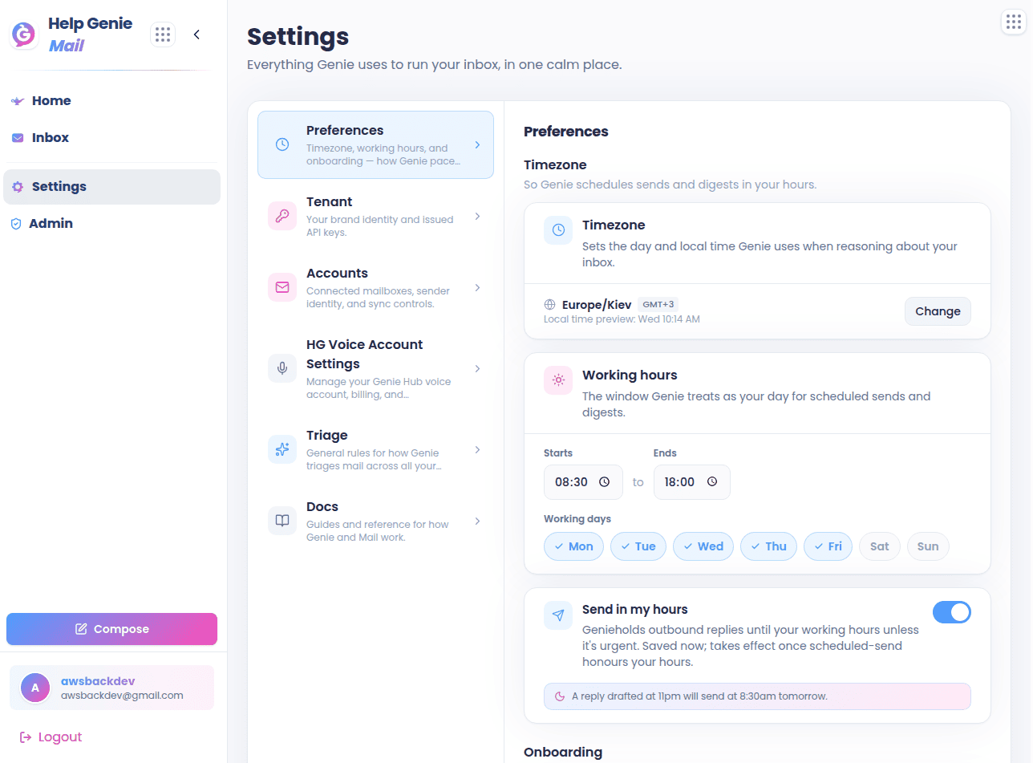This screenshot has height=763, width=1033.
Task: Click the 'Europe/Kiev' timezone name
Action: (x=598, y=305)
